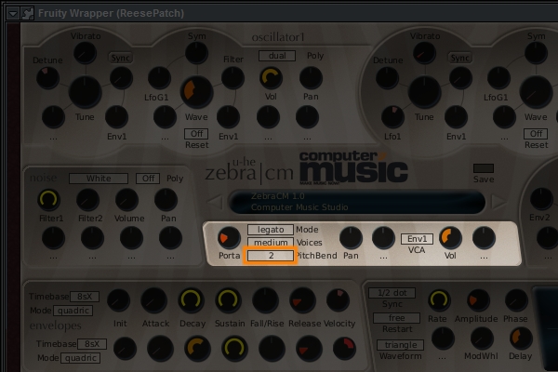The height and width of the screenshot is (372, 558).
Task: Open the first envelope's Timebase 8sX selector
Action: tap(85, 297)
